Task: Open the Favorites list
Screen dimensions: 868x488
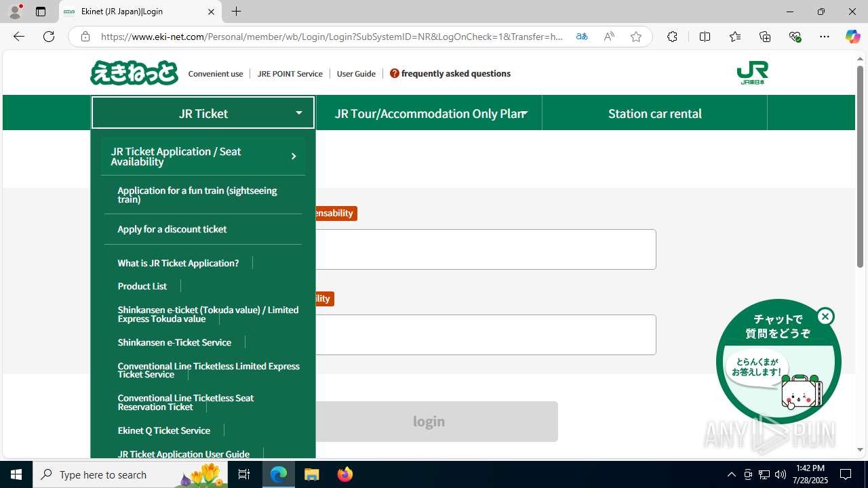Action: (735, 37)
